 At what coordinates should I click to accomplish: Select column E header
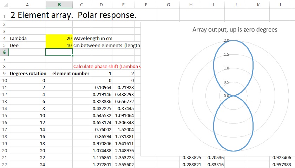click(123, 5)
